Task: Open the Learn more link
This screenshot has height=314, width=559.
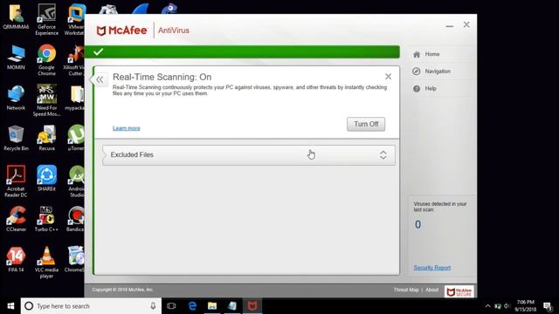Action: coord(126,128)
